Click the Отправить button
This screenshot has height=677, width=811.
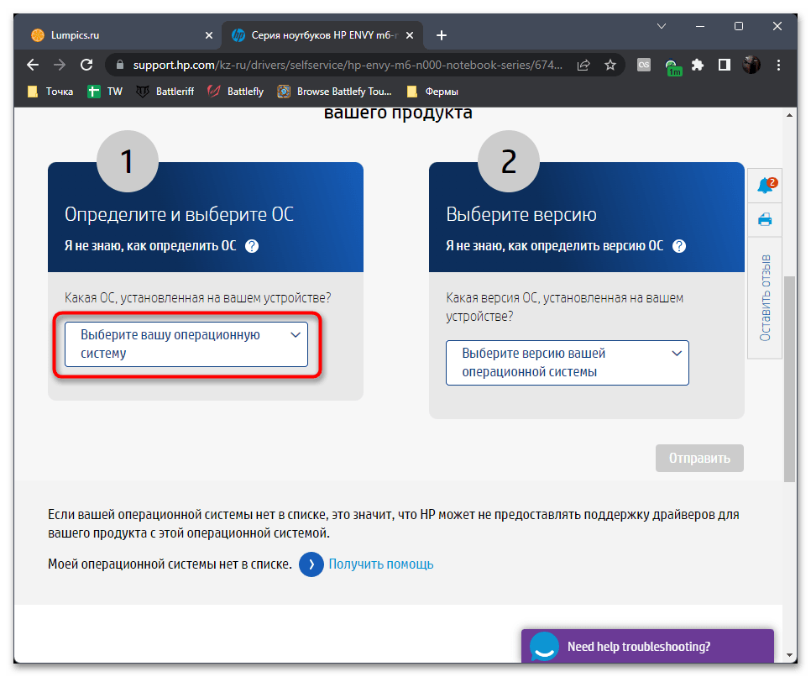[x=699, y=458]
